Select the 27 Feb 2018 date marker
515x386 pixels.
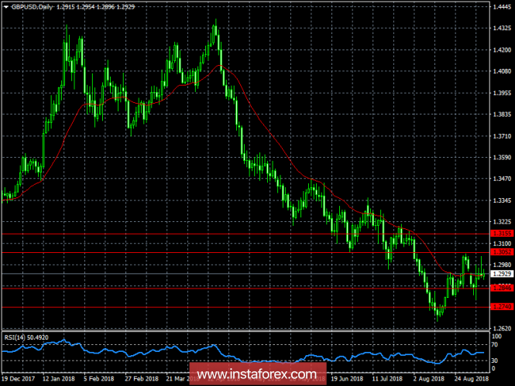point(142,378)
